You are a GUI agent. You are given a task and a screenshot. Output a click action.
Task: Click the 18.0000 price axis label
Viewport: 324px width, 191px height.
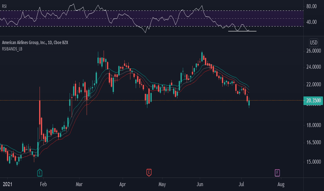point(314,125)
